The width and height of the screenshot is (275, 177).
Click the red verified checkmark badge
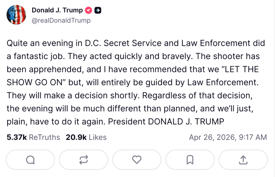[89, 10]
